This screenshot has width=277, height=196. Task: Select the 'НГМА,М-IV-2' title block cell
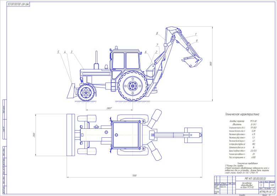point(261,191)
